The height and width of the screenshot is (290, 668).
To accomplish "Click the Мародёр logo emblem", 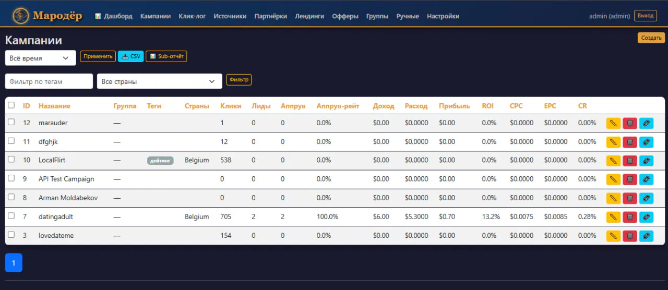I will [21, 16].
